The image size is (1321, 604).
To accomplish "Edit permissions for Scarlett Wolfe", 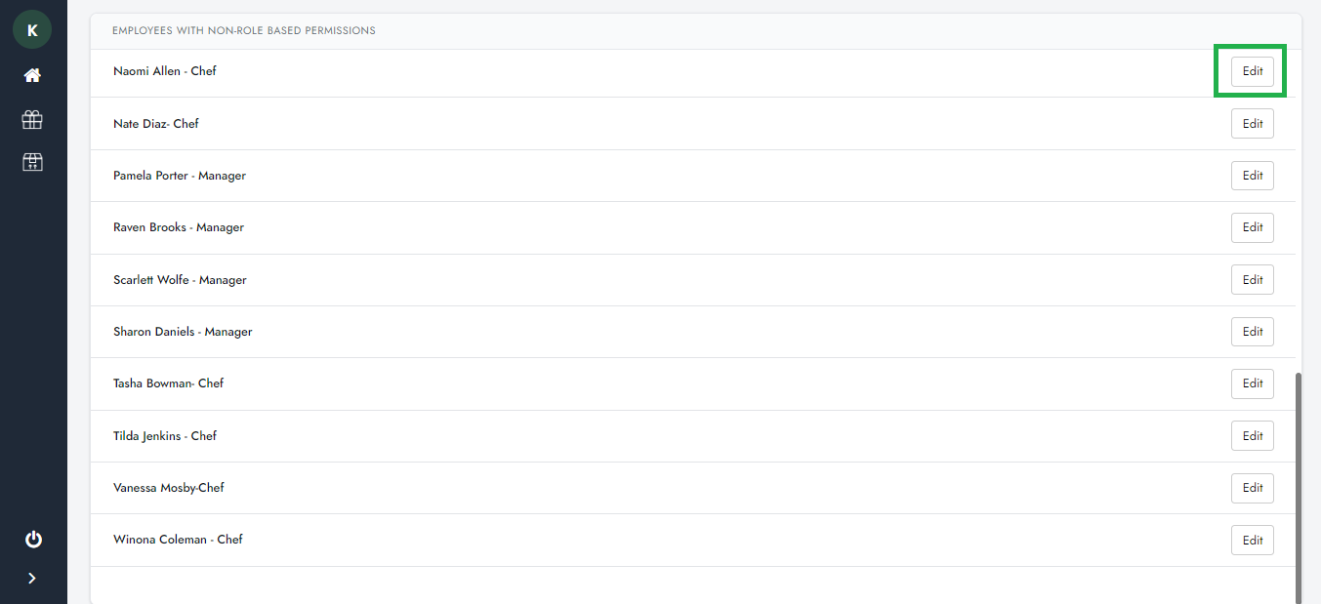I will click(1252, 280).
